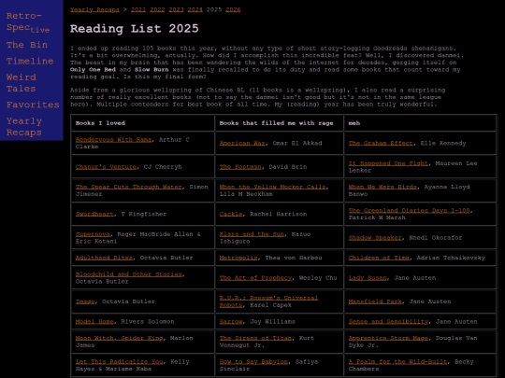Image resolution: width=505 pixels, height=378 pixels.
Task: Open Rendezvous With Rama book link
Action: coord(113,139)
